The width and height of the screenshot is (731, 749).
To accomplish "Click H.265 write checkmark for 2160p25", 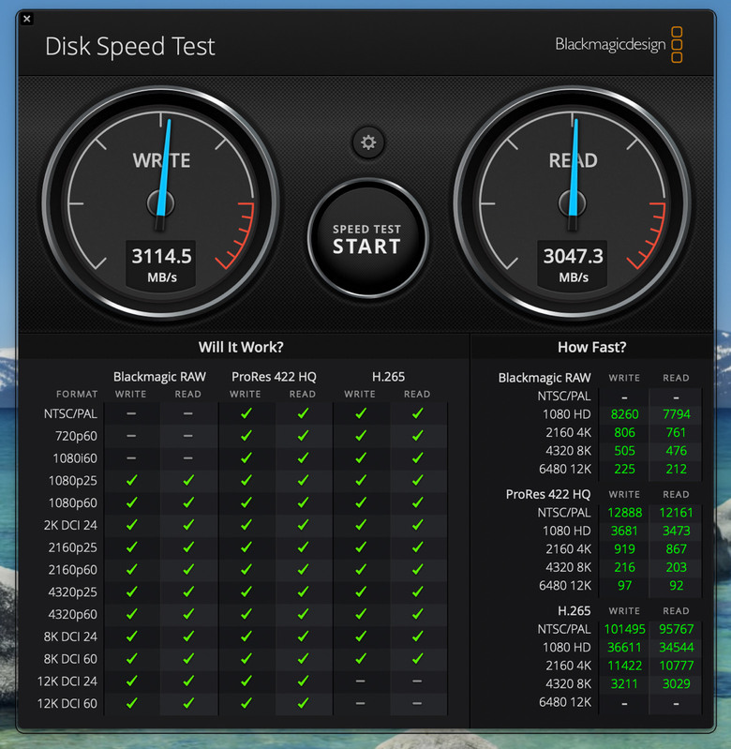I will (361, 547).
